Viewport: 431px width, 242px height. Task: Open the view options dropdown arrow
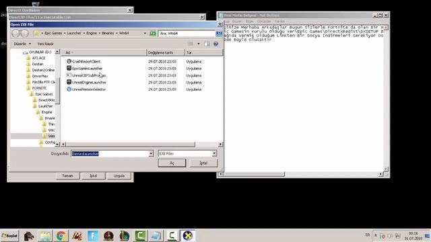tap(199, 44)
